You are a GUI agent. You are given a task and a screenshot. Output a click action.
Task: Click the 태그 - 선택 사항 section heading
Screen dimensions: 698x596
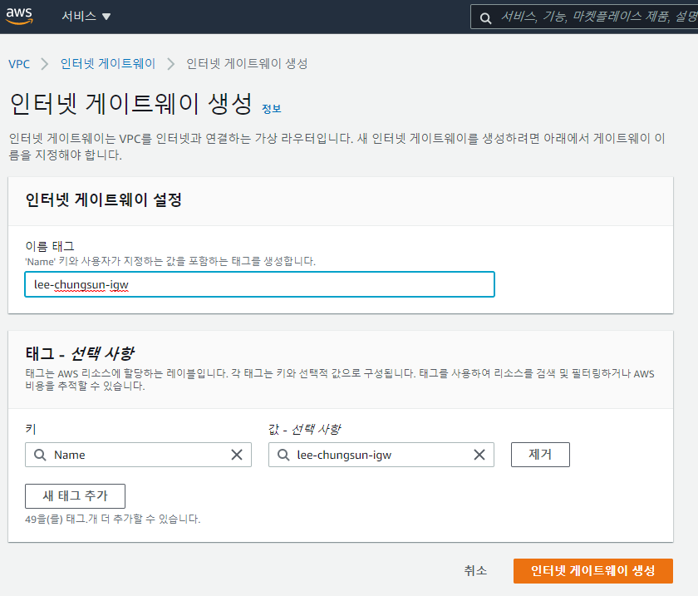(79, 353)
